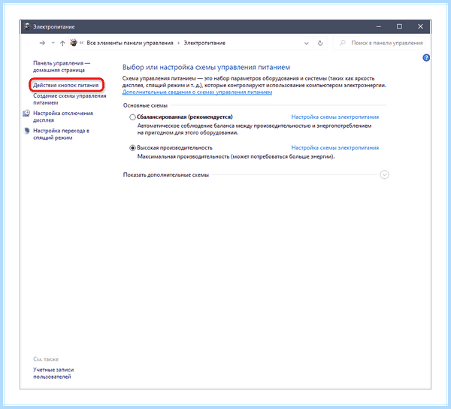
Task: Click the double chevron before Все элементы
Action: pos(81,43)
